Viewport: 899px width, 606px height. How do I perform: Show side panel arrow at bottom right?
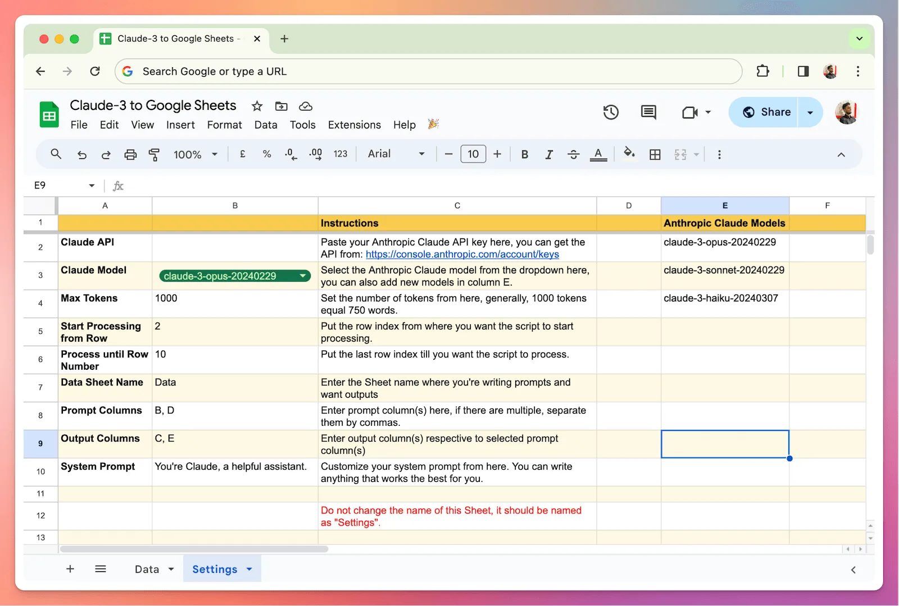(x=853, y=570)
